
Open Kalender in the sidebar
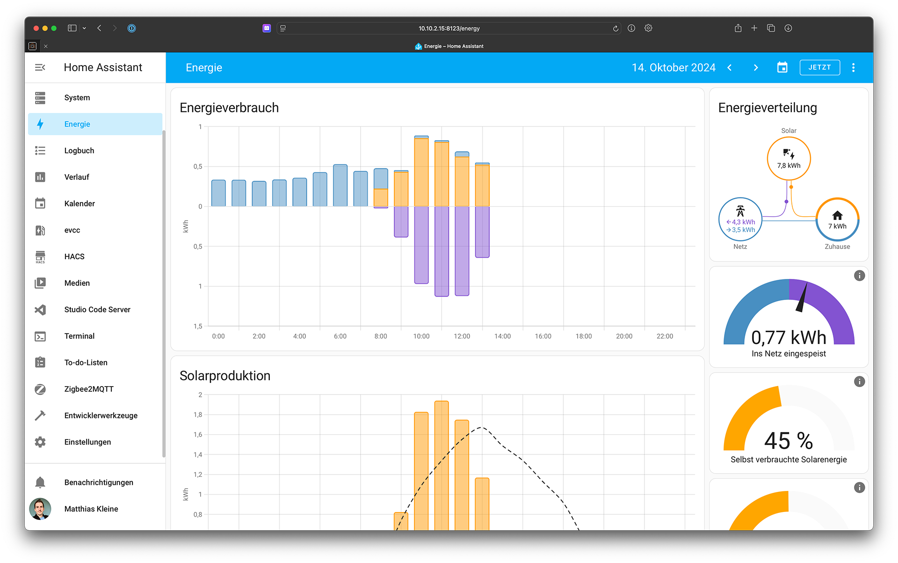95,204
